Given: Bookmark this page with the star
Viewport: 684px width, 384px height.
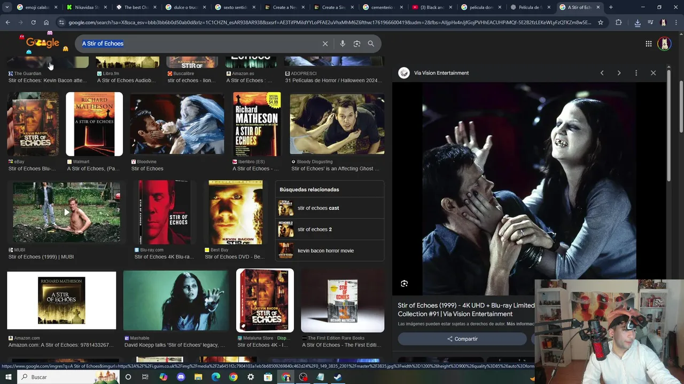Looking at the screenshot, I should (601, 22).
